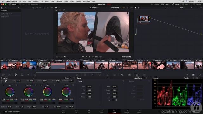Reset the Offset color wheel
This screenshot has height=114, width=203.
pyautogui.click(x=73, y=85)
